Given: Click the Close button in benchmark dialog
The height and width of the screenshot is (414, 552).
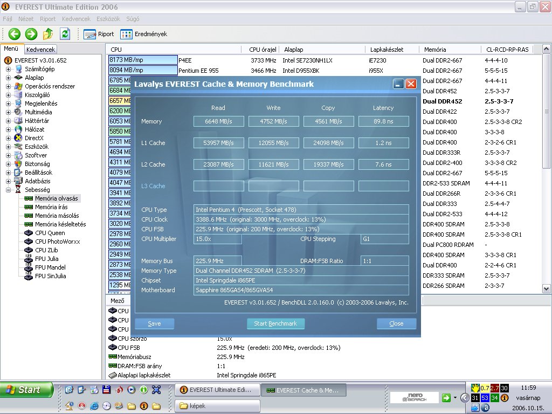Looking at the screenshot, I should [x=396, y=323].
